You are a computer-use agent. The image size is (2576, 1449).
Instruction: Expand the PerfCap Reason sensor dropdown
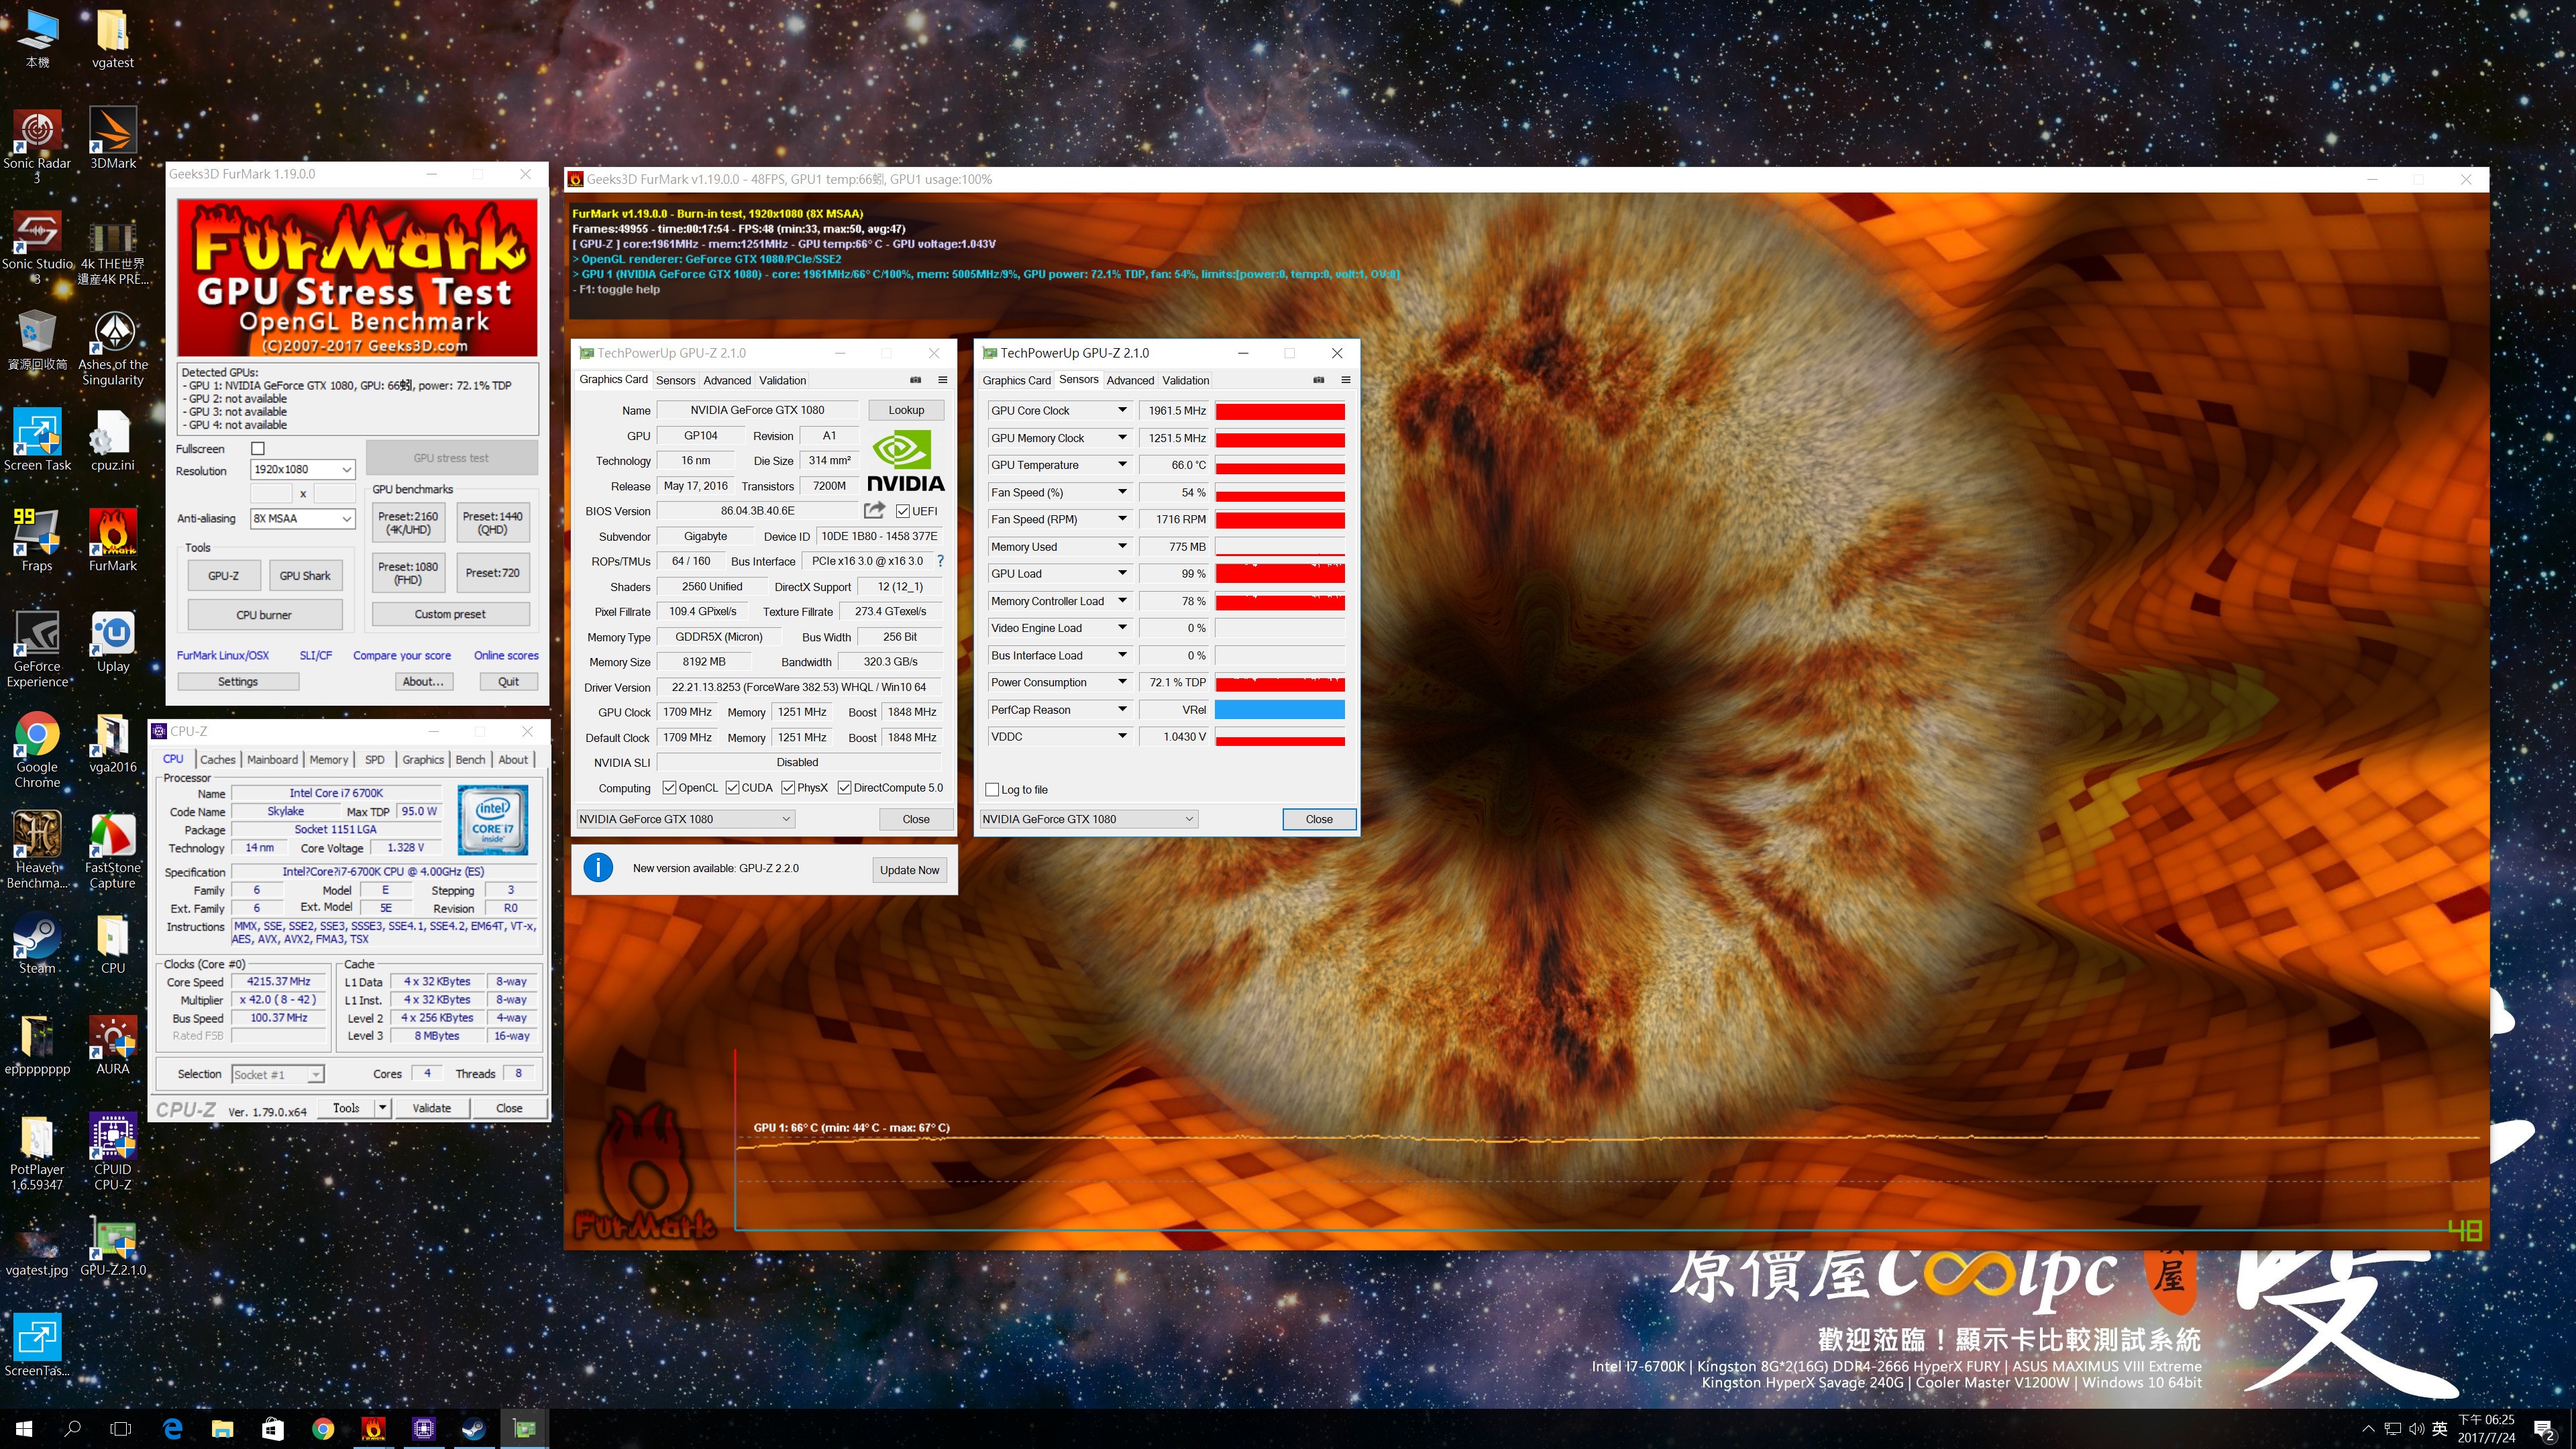coord(1122,709)
